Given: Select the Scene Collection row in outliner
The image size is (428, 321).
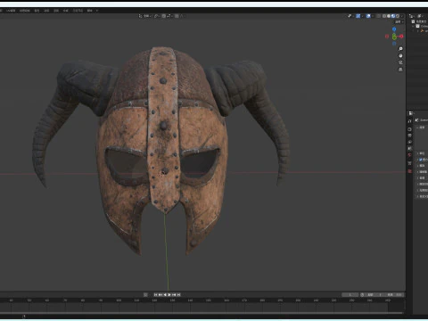Looking at the screenshot, I should (419, 21).
